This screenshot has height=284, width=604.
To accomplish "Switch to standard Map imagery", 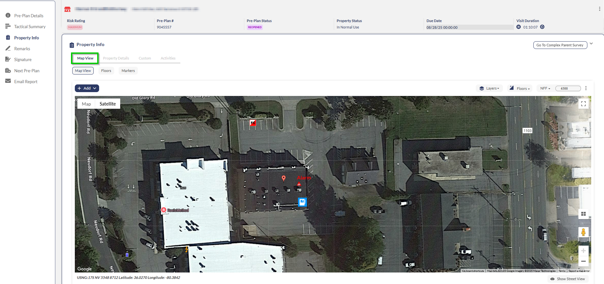I will (86, 104).
